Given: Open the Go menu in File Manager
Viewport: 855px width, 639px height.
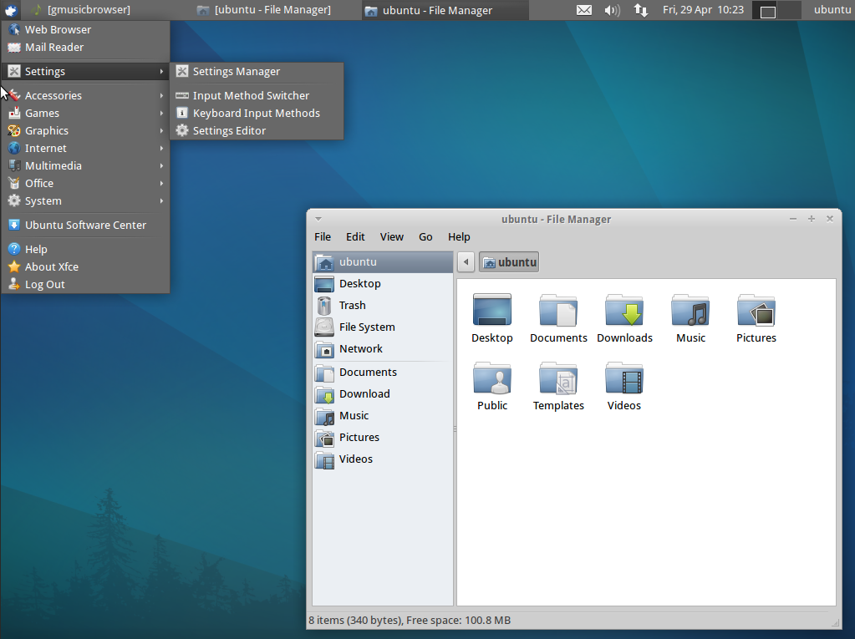Looking at the screenshot, I should [x=425, y=237].
